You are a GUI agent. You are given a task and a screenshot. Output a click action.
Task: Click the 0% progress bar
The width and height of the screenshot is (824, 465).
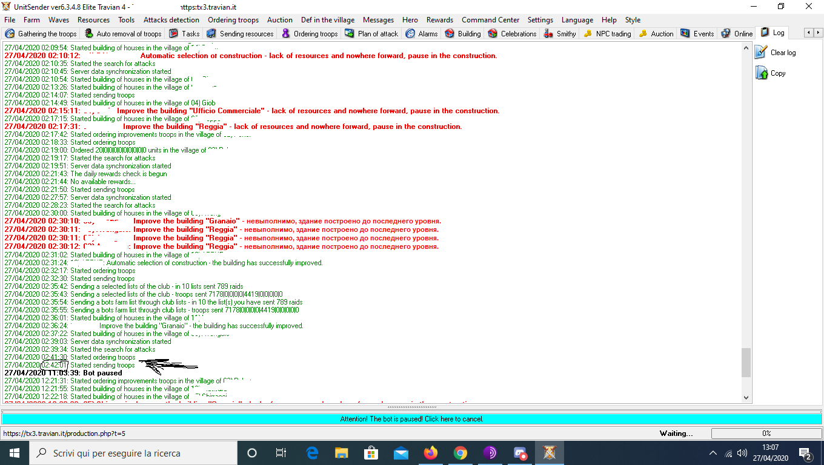click(766, 434)
